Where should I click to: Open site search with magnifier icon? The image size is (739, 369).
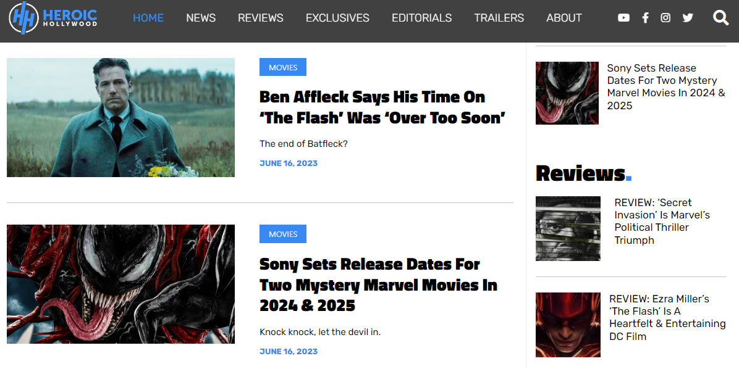(x=720, y=18)
